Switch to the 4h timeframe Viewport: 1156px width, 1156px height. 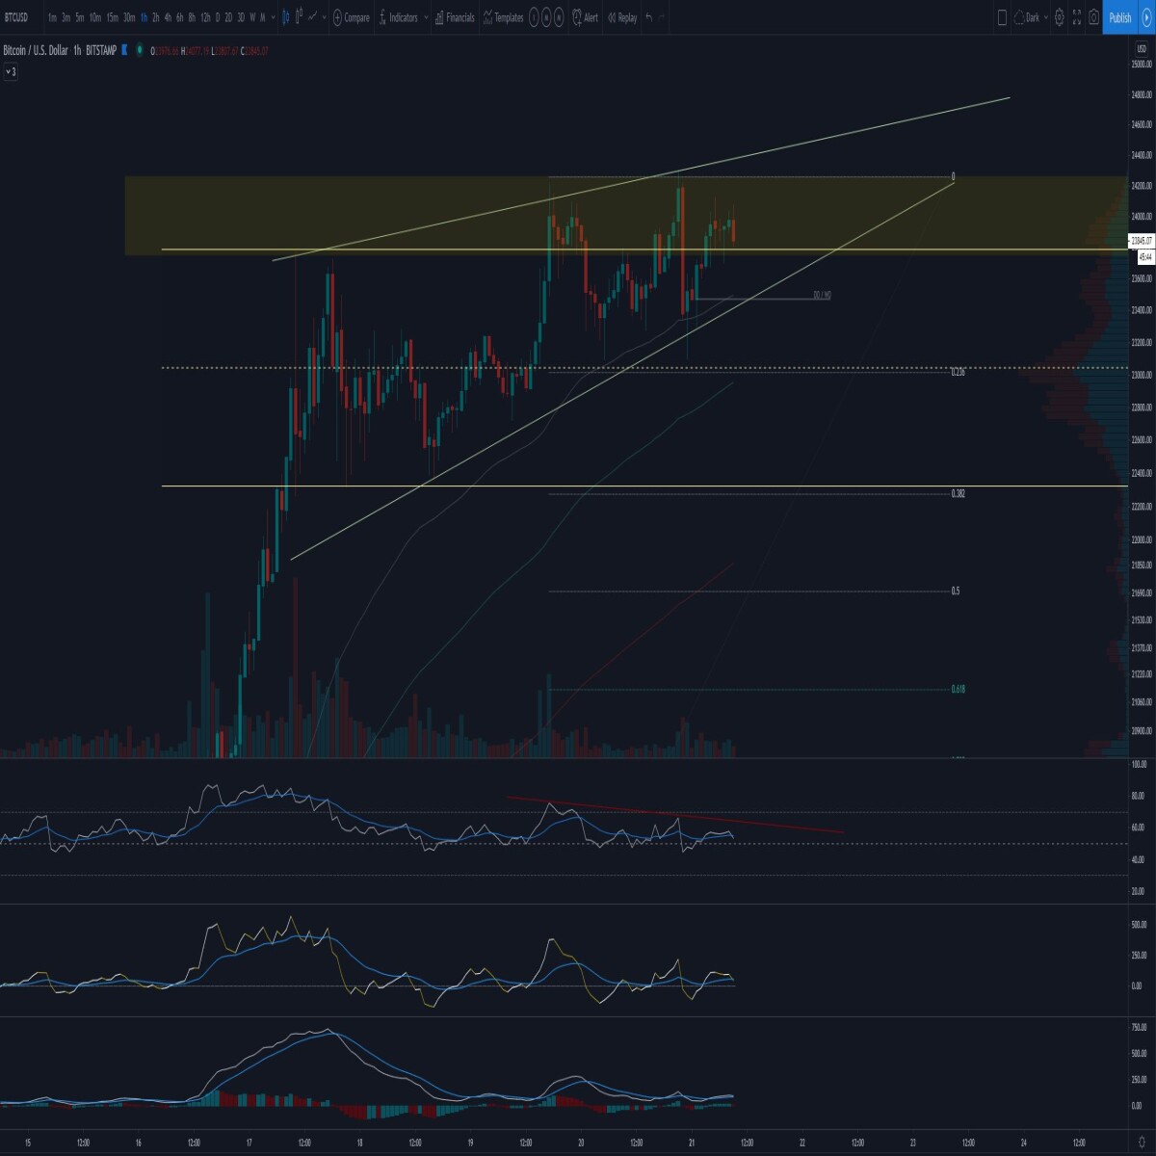pyautogui.click(x=168, y=17)
